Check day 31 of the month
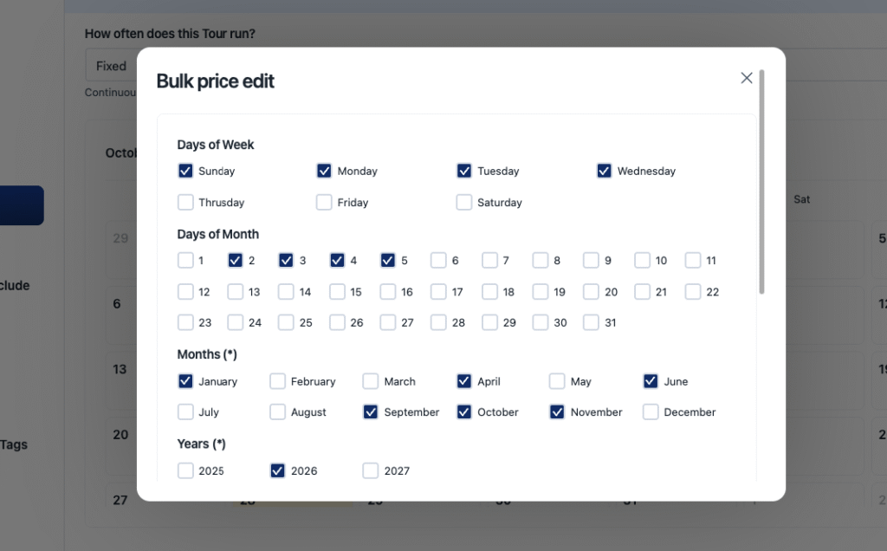This screenshot has width=887, height=551. 591,322
